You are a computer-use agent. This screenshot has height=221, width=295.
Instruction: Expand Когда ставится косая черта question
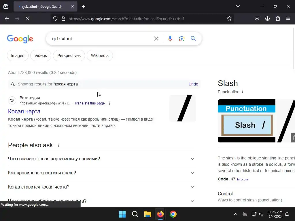pyautogui.click(x=102, y=187)
